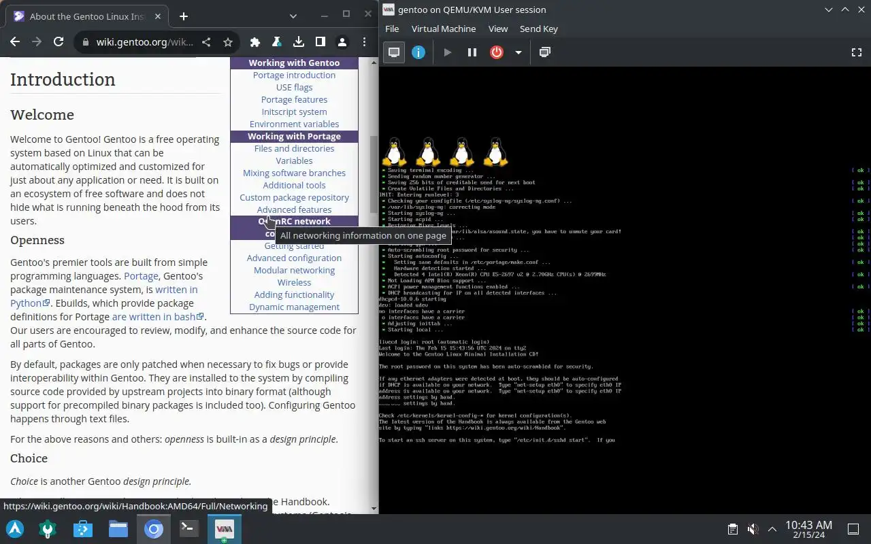Image resolution: width=871 pixels, height=544 pixels.
Task: Open Mixing software branches link
Action: point(294,173)
